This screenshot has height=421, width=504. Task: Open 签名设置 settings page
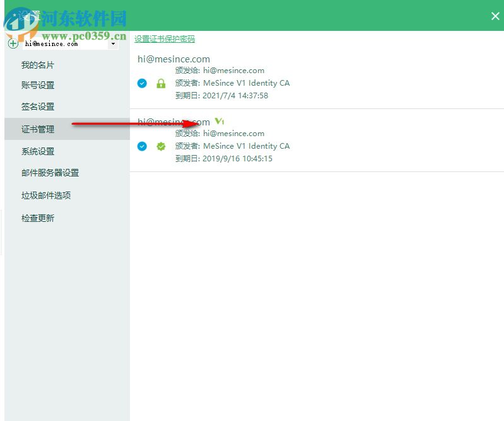(x=38, y=107)
